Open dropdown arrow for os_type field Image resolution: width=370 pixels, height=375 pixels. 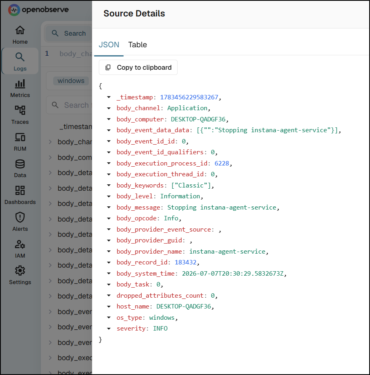coord(109,318)
